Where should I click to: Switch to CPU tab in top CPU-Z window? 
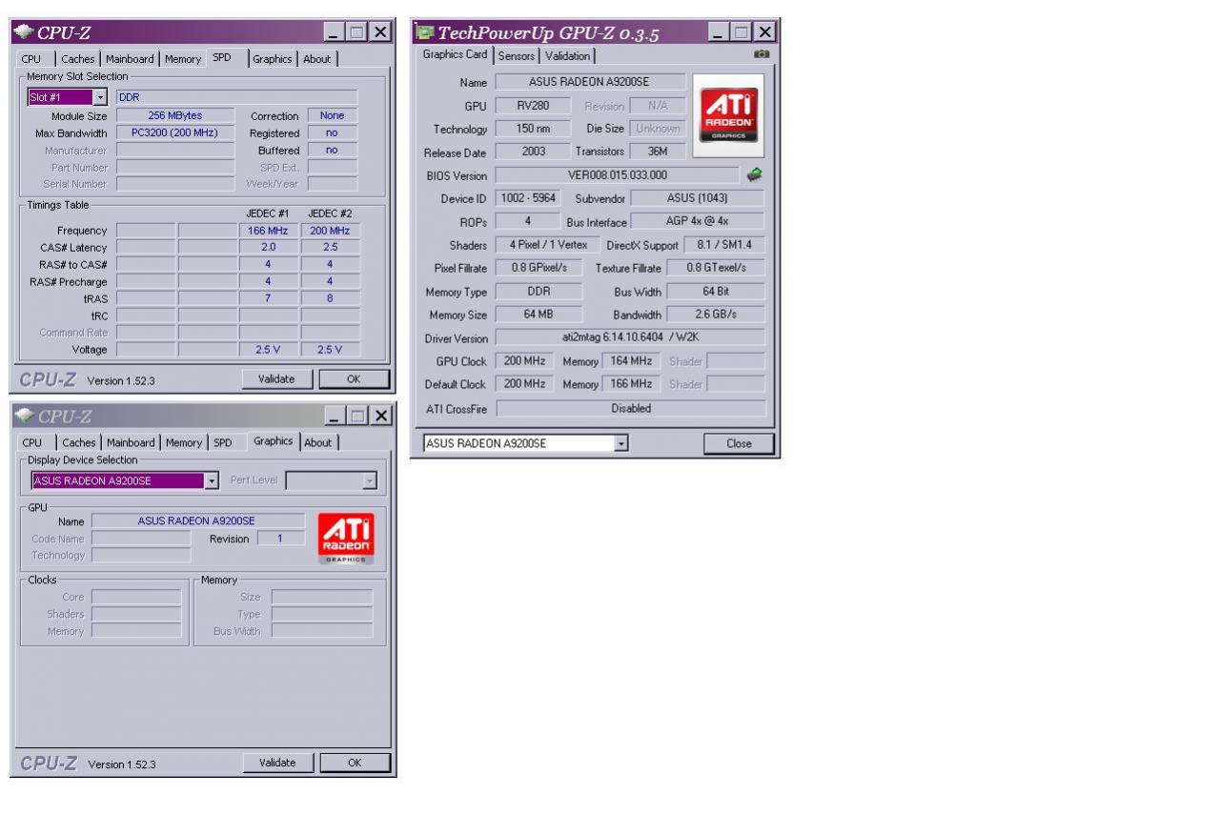31,59
